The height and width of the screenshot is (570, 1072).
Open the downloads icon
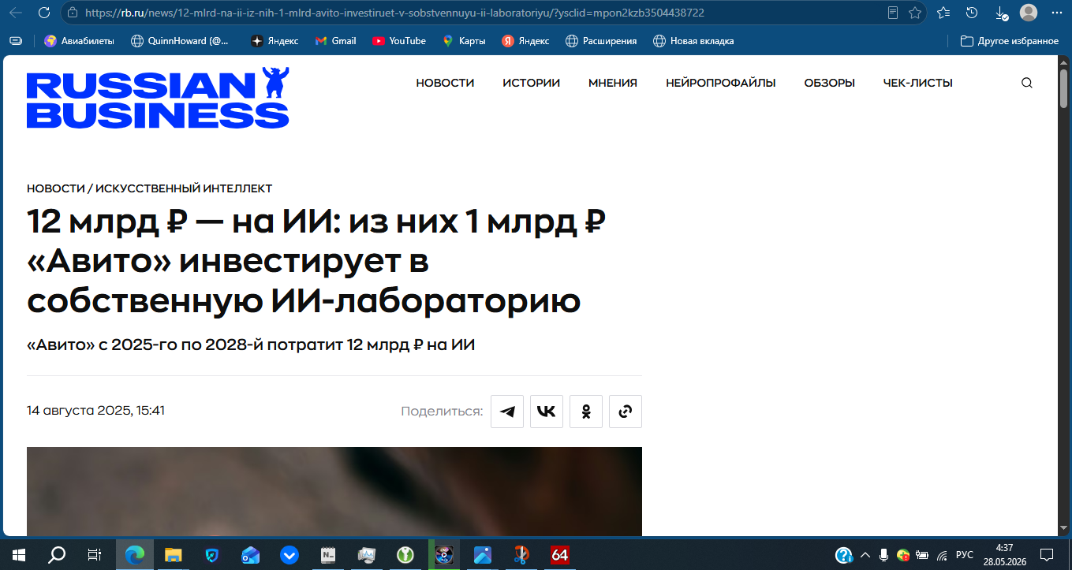pos(1001,13)
